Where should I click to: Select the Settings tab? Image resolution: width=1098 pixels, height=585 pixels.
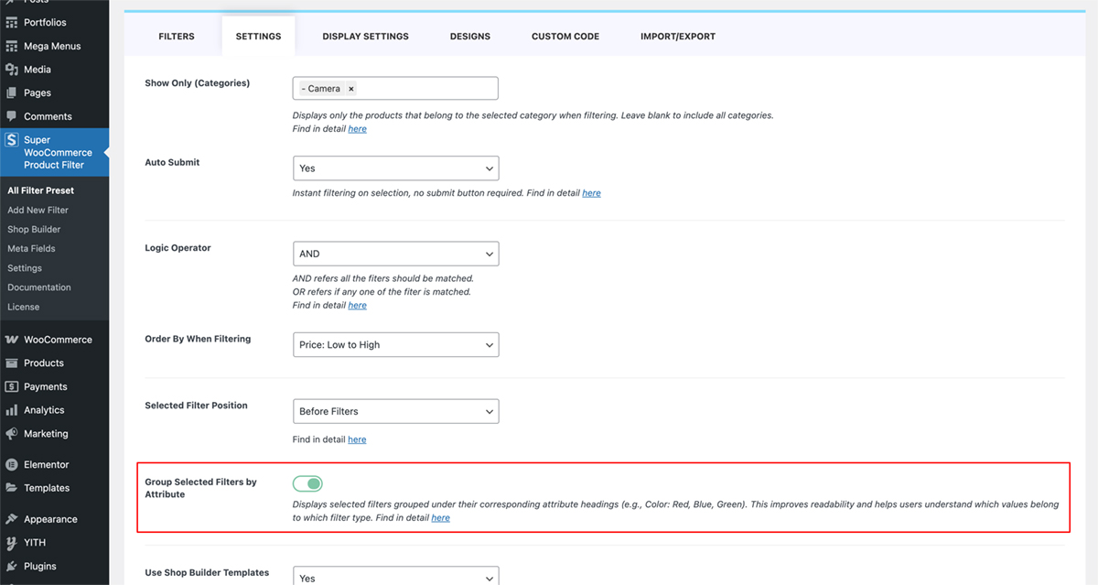(x=258, y=37)
